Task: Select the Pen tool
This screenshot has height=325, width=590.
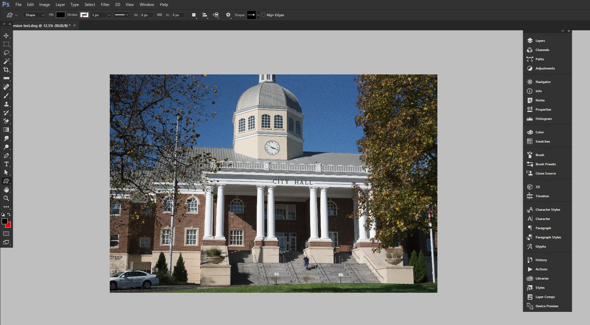Action: pyautogui.click(x=6, y=155)
